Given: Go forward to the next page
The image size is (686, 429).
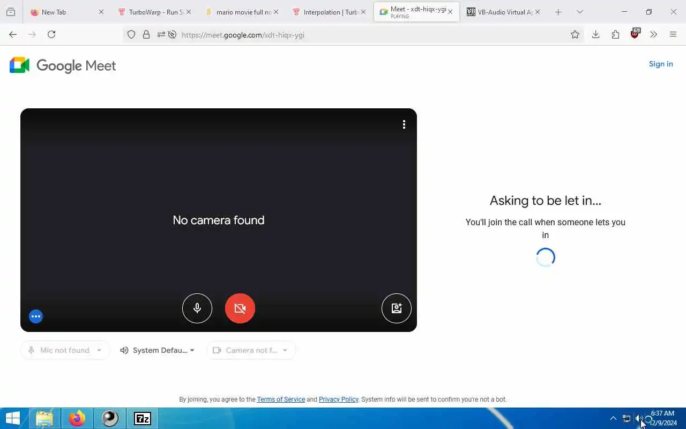Looking at the screenshot, I should 32,34.
